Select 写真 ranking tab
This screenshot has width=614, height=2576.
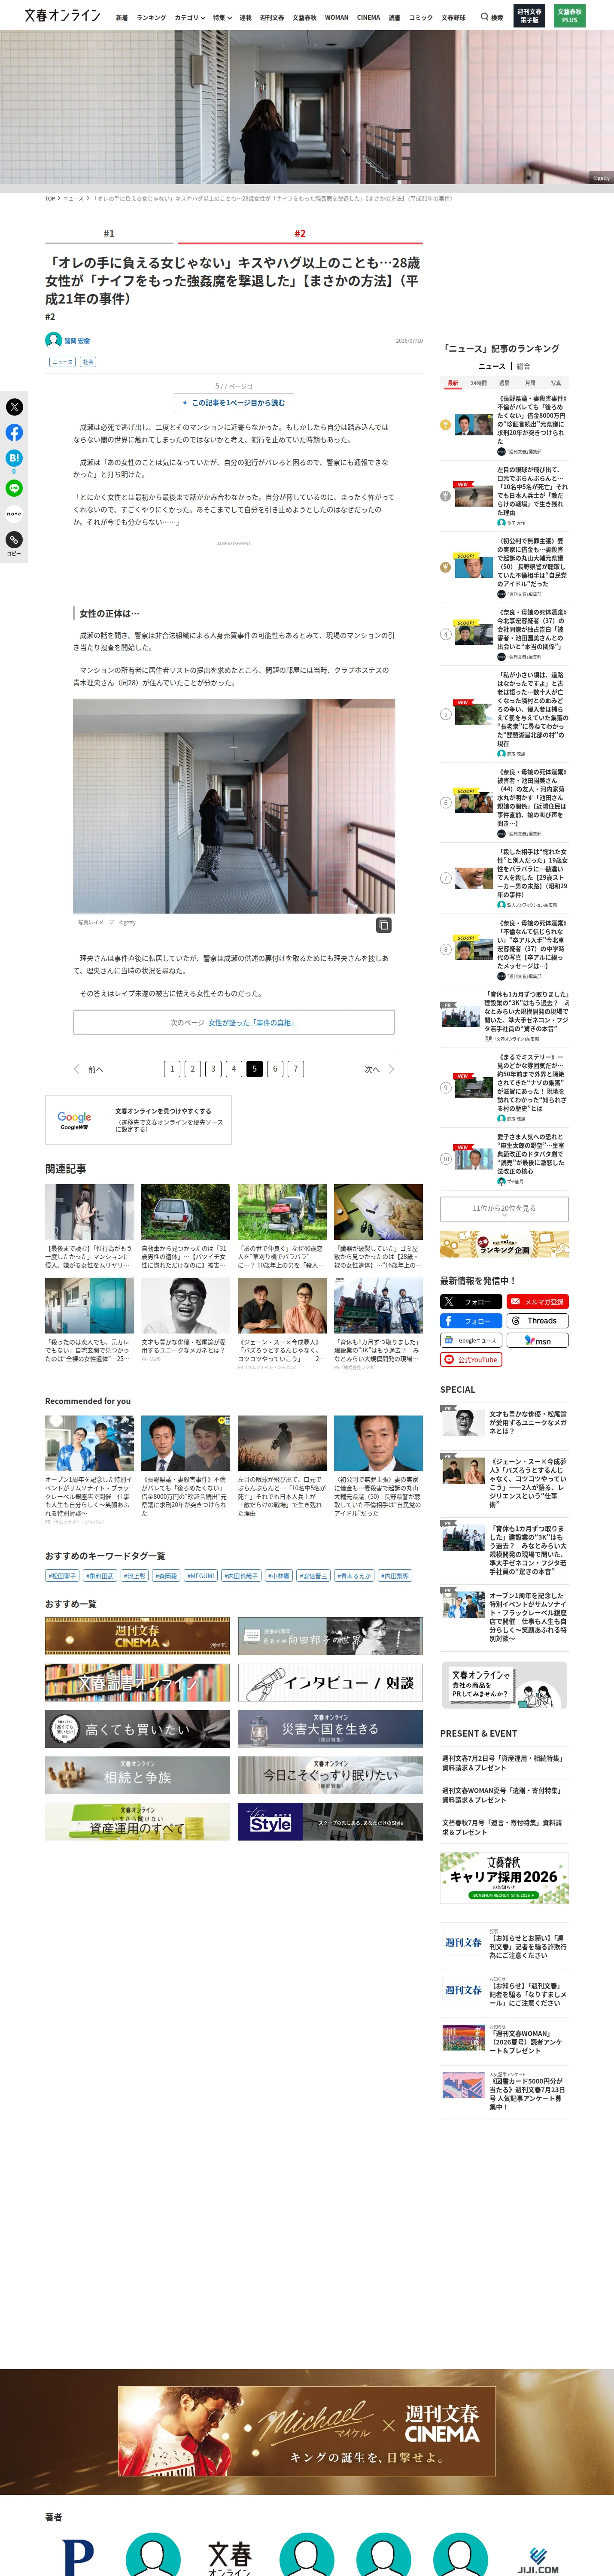[x=556, y=383]
